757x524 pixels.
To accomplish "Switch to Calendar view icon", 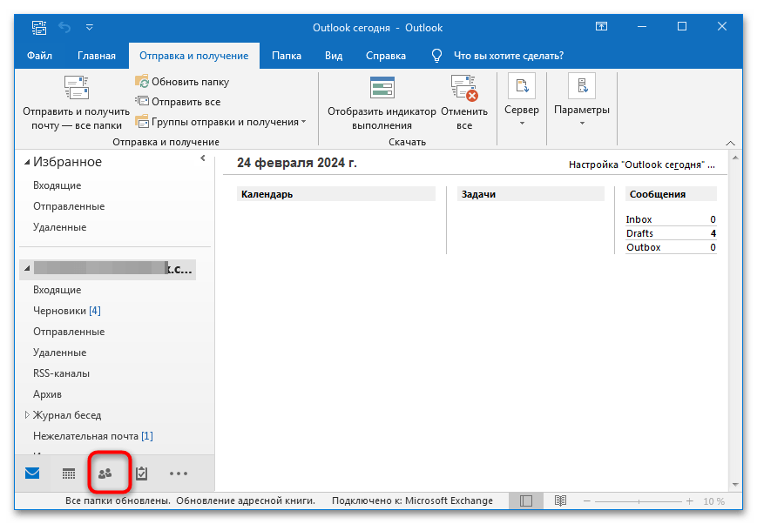I will click(x=69, y=474).
